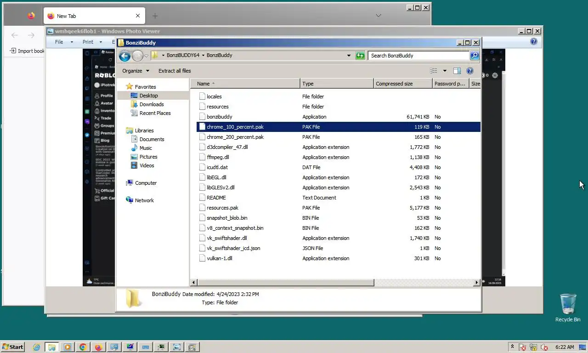Screen dimensions: 588x353
Task: Change view using the views icon
Action: click(x=434, y=71)
